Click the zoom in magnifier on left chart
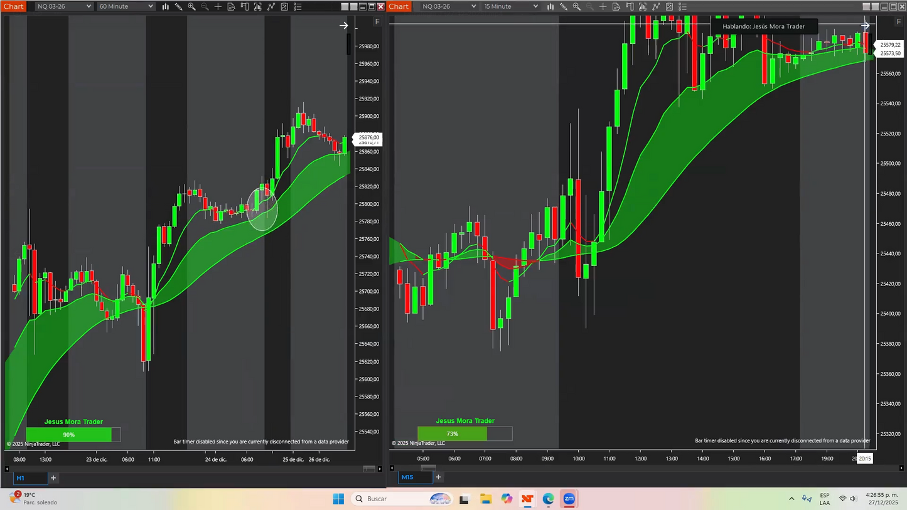 pos(191,6)
